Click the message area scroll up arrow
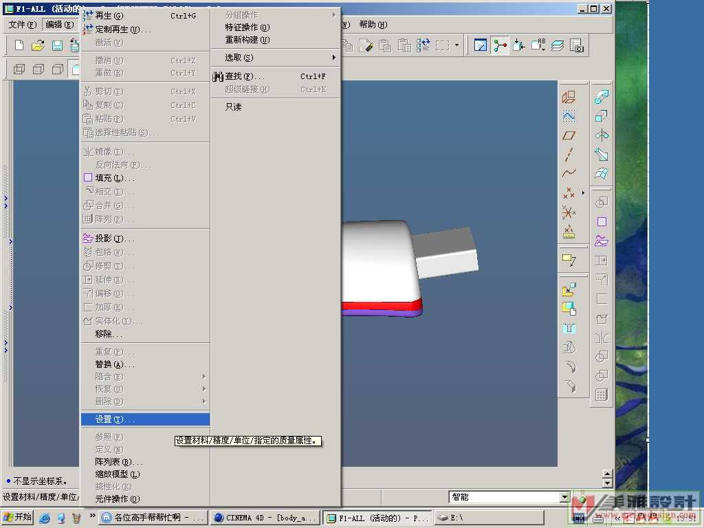 point(607,474)
